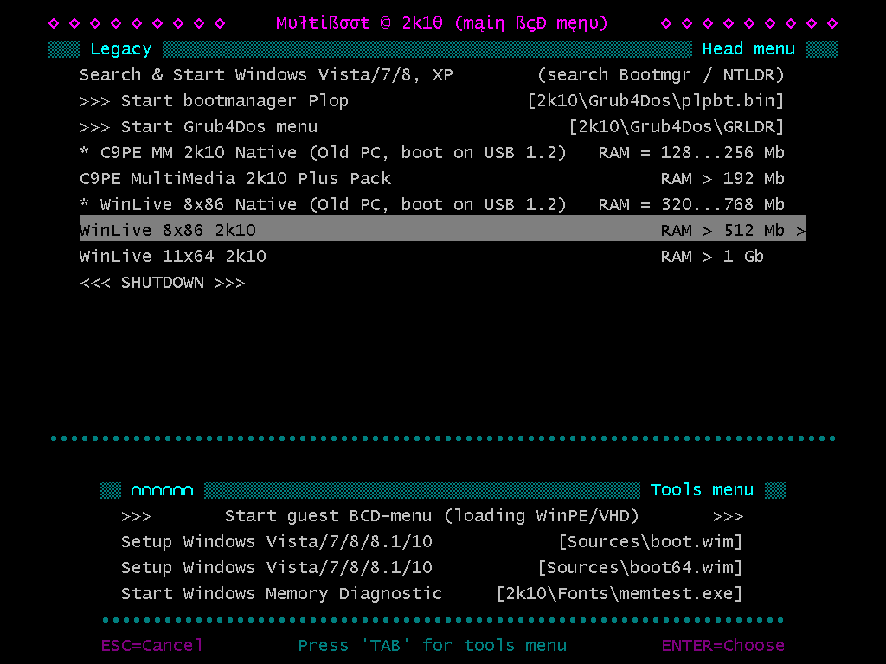
Task: Select Setup Windows with Sources\boot64.wim
Action: pos(432,568)
